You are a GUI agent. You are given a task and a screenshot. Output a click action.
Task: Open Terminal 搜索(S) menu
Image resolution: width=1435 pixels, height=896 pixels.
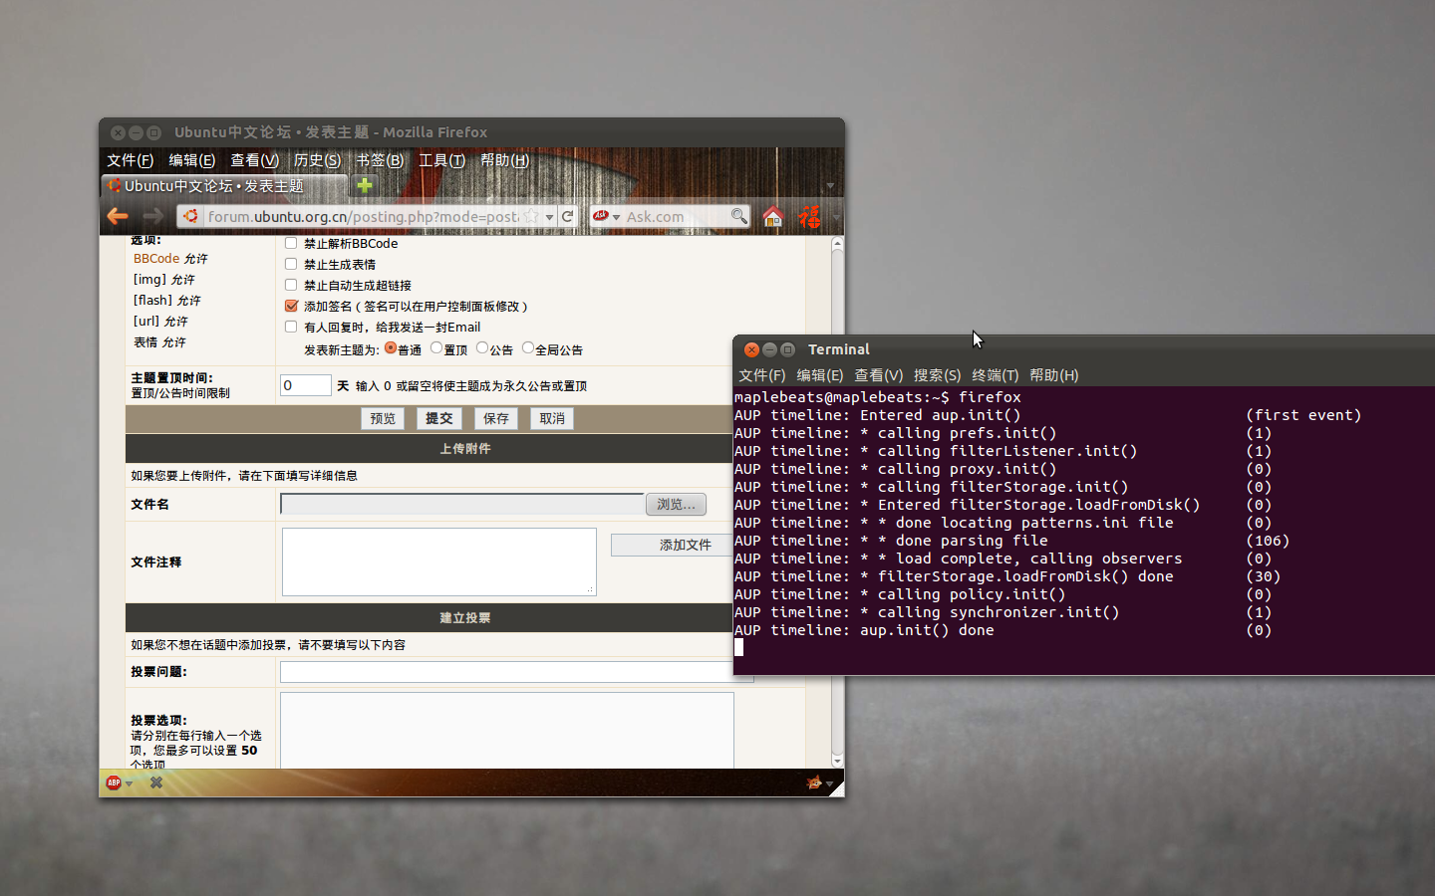pyautogui.click(x=937, y=375)
